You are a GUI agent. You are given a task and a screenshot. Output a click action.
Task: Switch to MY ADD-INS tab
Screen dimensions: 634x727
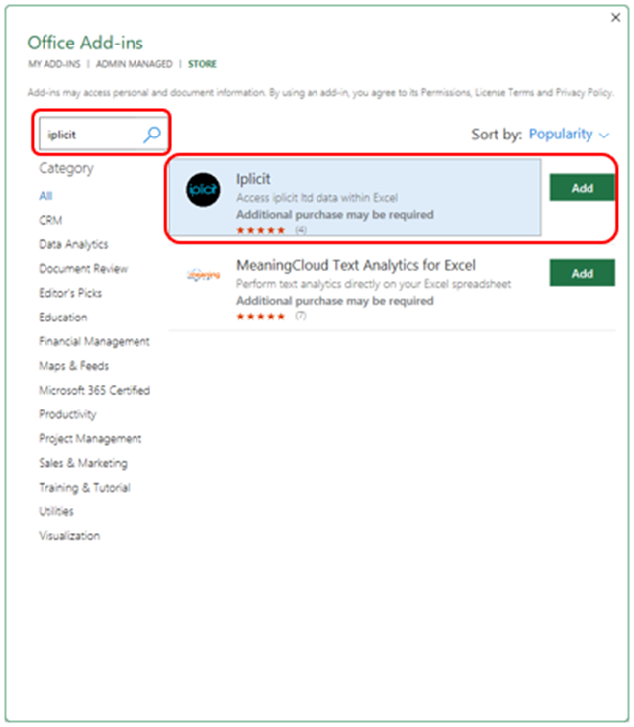pyautogui.click(x=53, y=64)
